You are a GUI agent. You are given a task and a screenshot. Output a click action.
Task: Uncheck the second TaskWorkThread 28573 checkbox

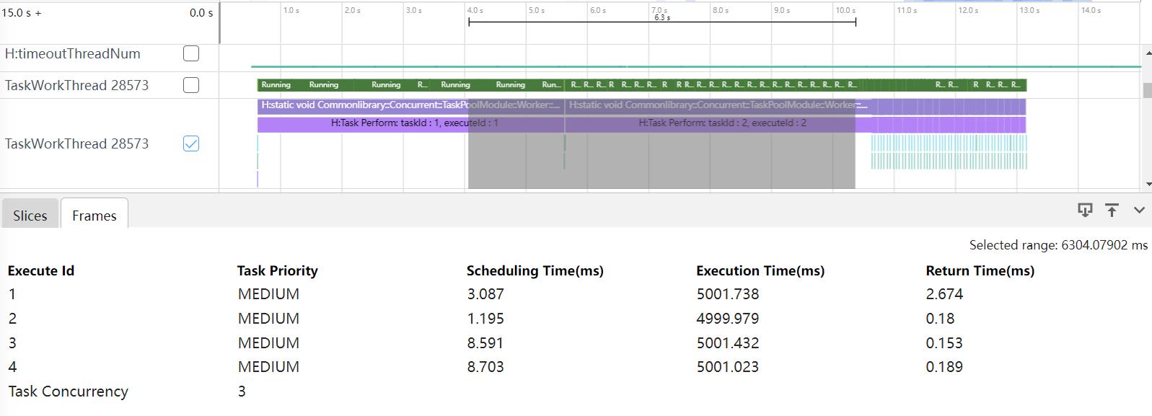pyautogui.click(x=191, y=143)
